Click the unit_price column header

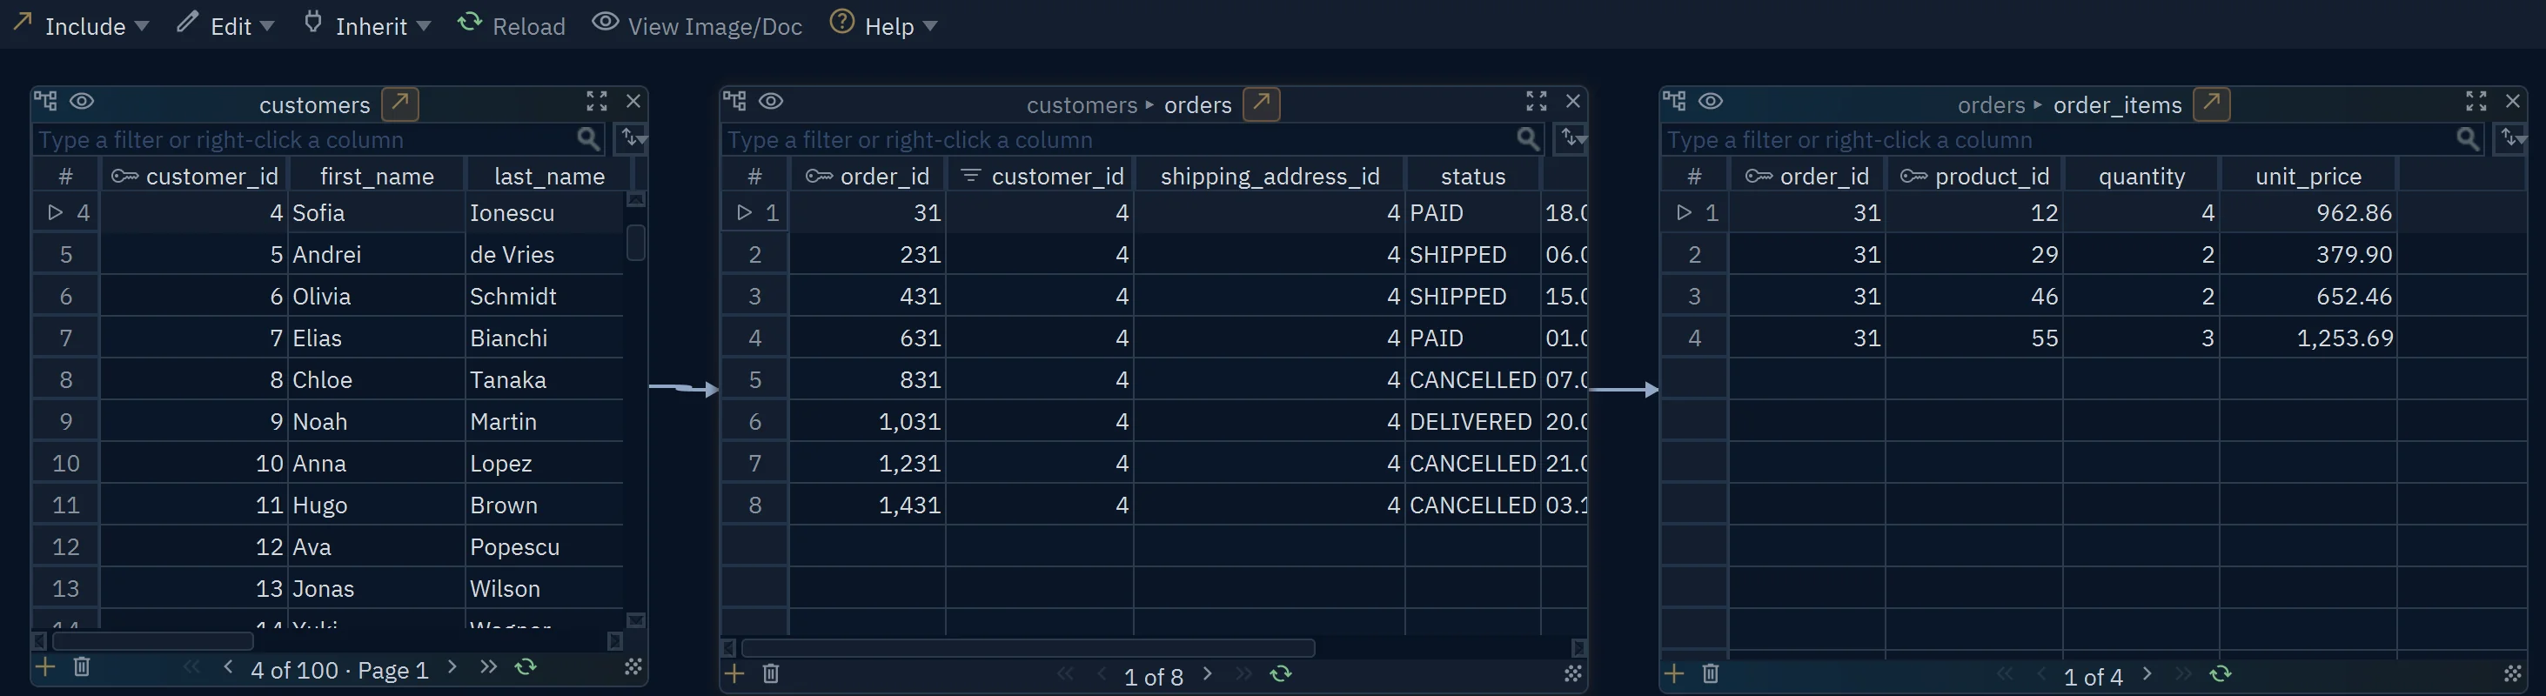click(x=2308, y=176)
